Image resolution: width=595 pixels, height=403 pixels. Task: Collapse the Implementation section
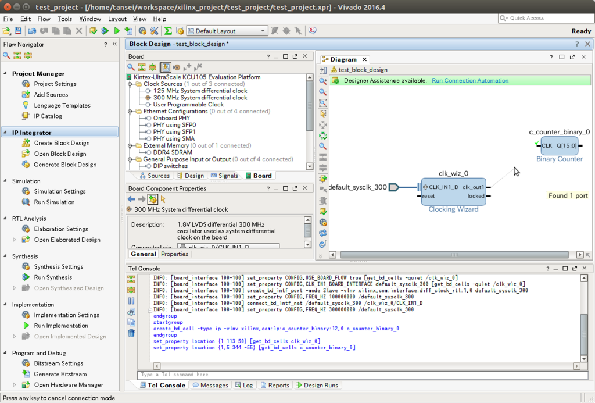pyautogui.click(x=5, y=304)
